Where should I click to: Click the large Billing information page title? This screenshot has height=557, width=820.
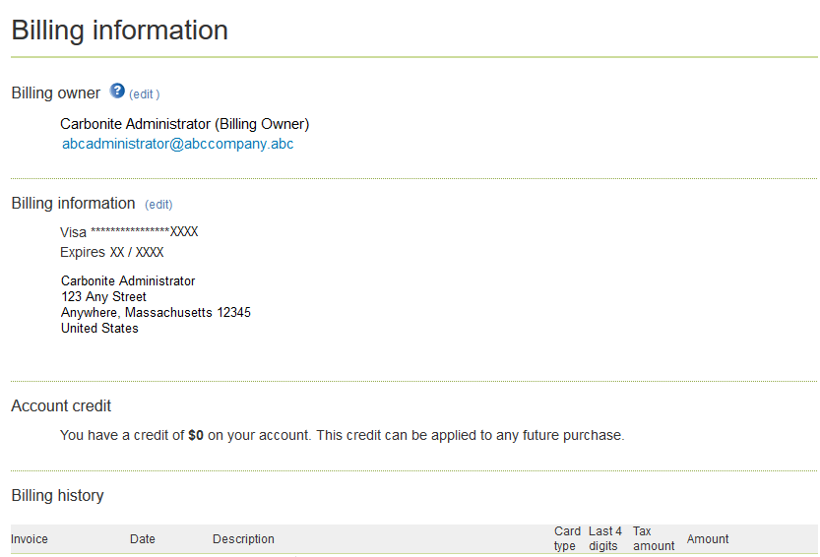(x=120, y=31)
